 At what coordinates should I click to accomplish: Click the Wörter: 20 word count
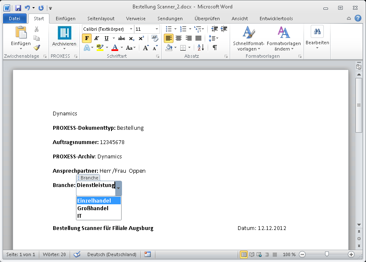point(54,254)
